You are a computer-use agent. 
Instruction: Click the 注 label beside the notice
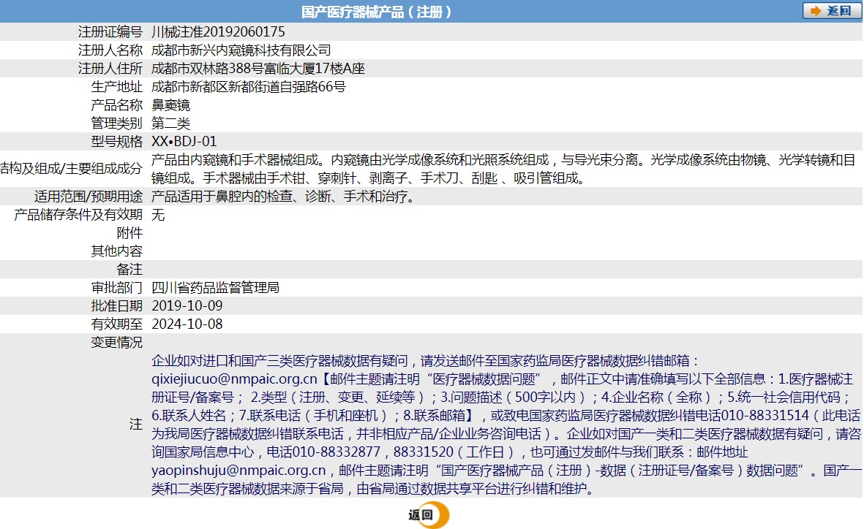(x=136, y=424)
